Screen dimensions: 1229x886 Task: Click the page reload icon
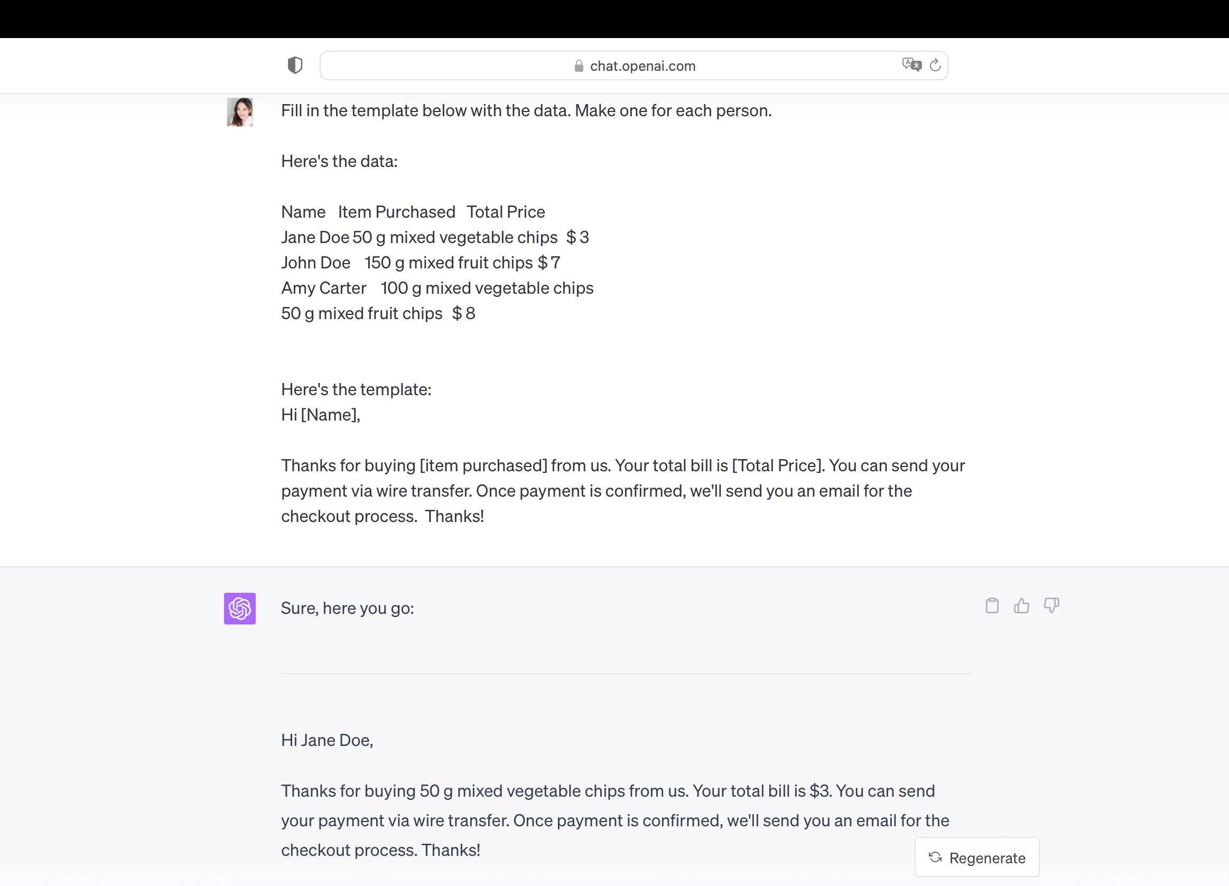pos(934,65)
